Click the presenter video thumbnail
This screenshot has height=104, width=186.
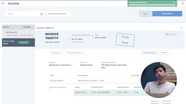(x=159, y=80)
